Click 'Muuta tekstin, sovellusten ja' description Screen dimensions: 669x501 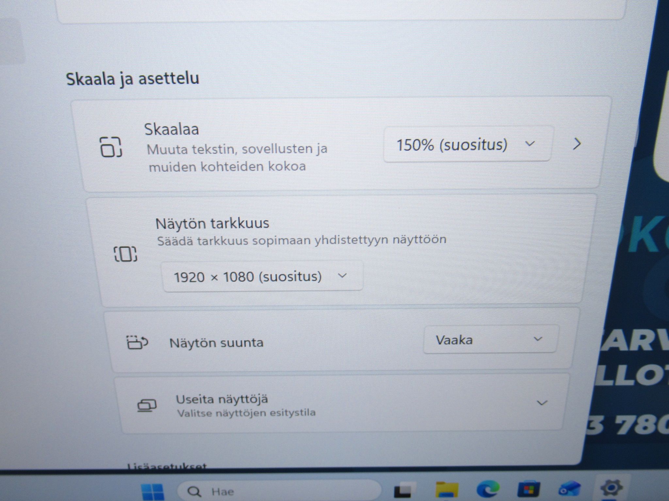point(237,149)
